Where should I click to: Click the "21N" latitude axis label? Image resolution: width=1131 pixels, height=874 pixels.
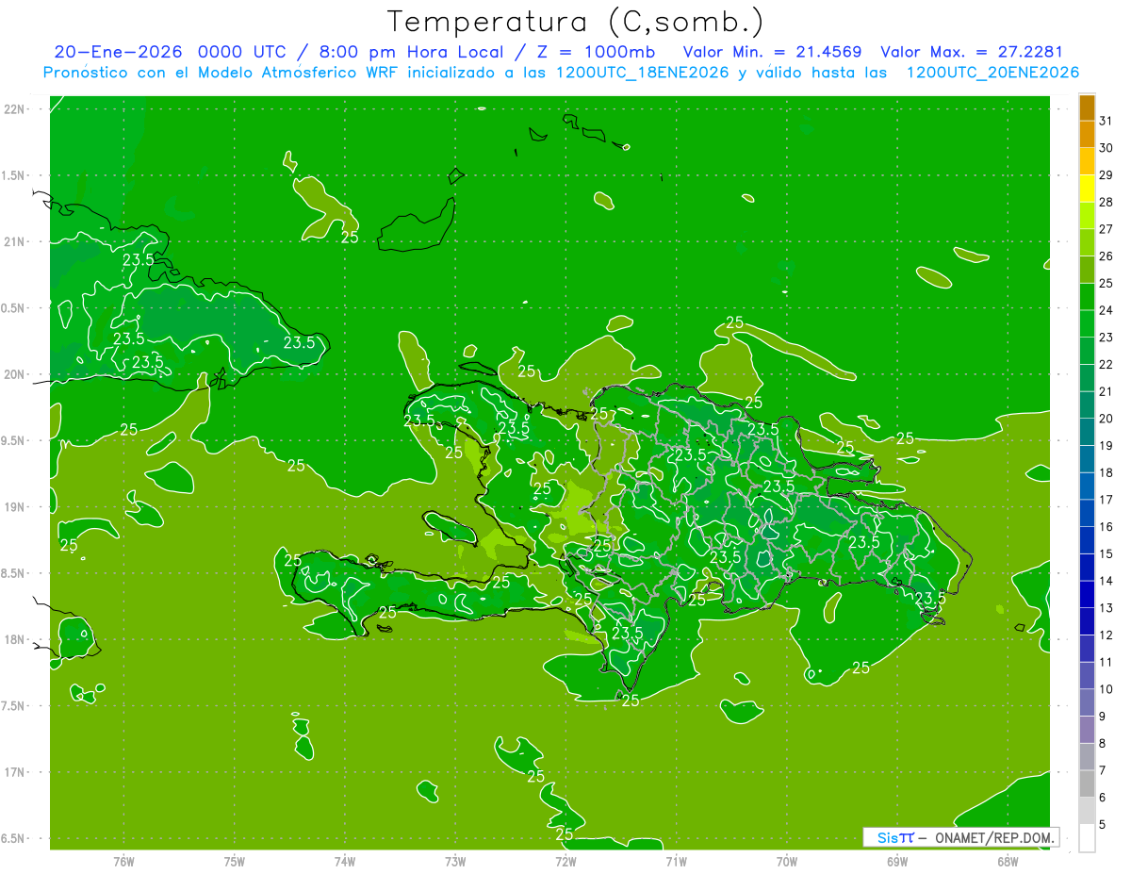(13, 242)
